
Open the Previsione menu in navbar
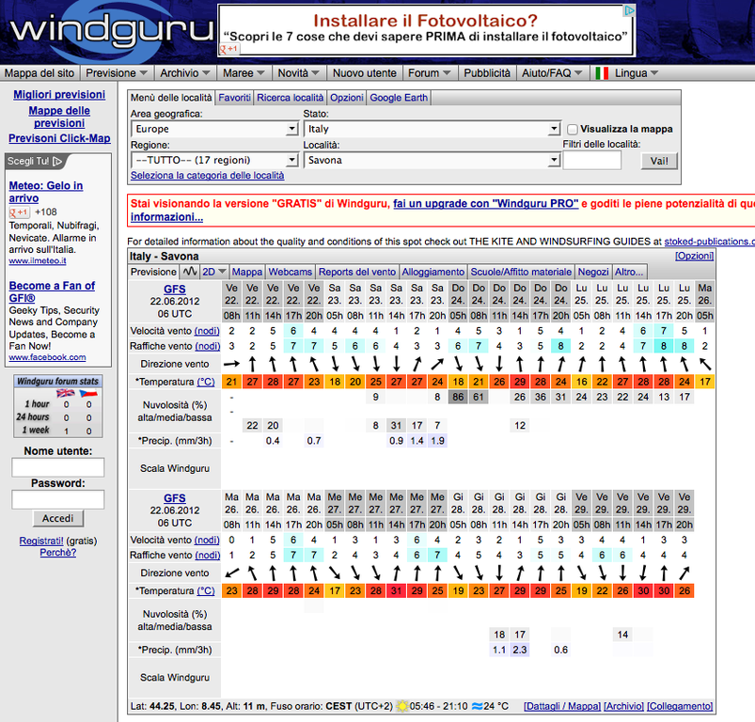coord(118,72)
